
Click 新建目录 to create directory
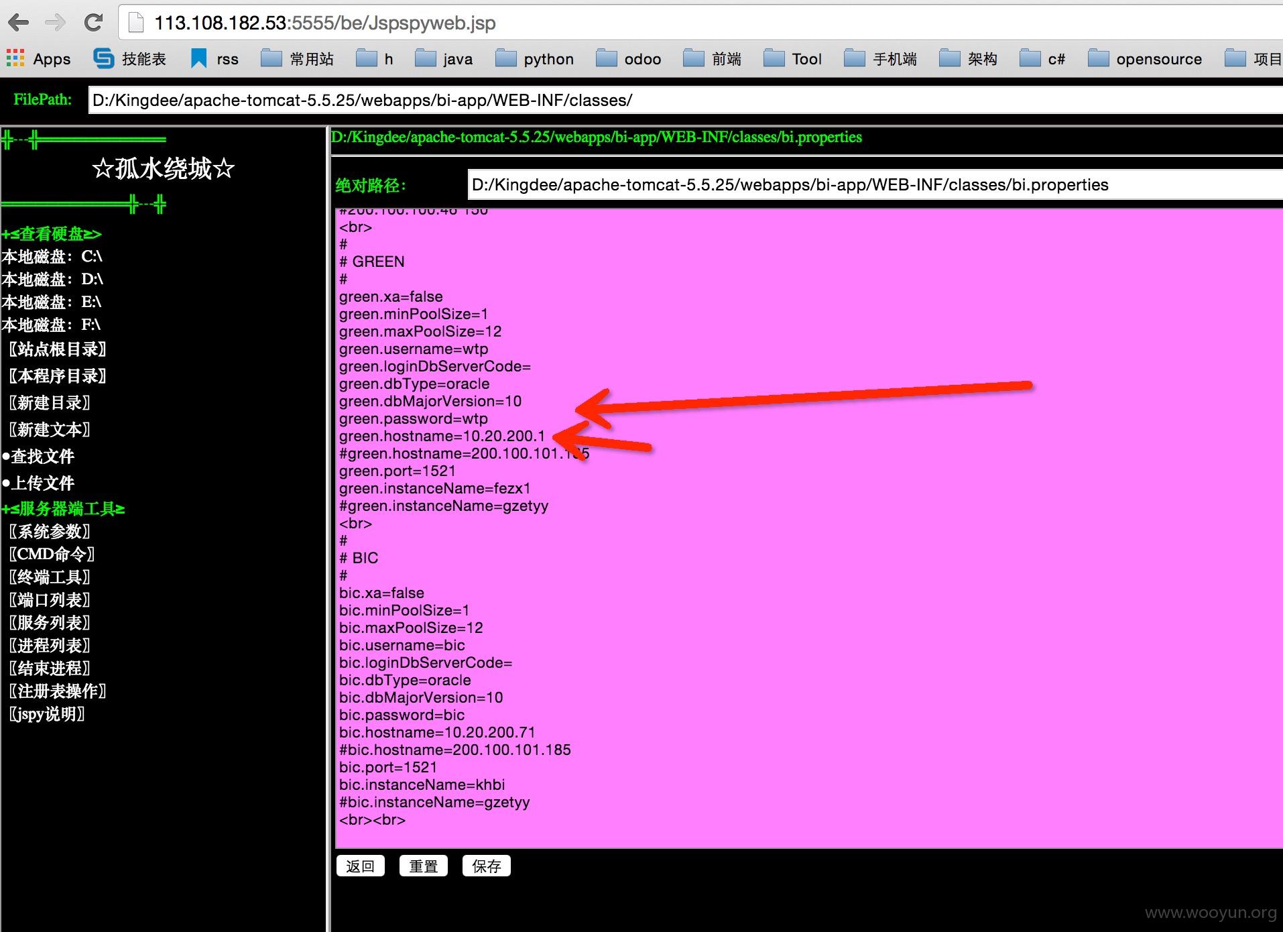coord(49,403)
